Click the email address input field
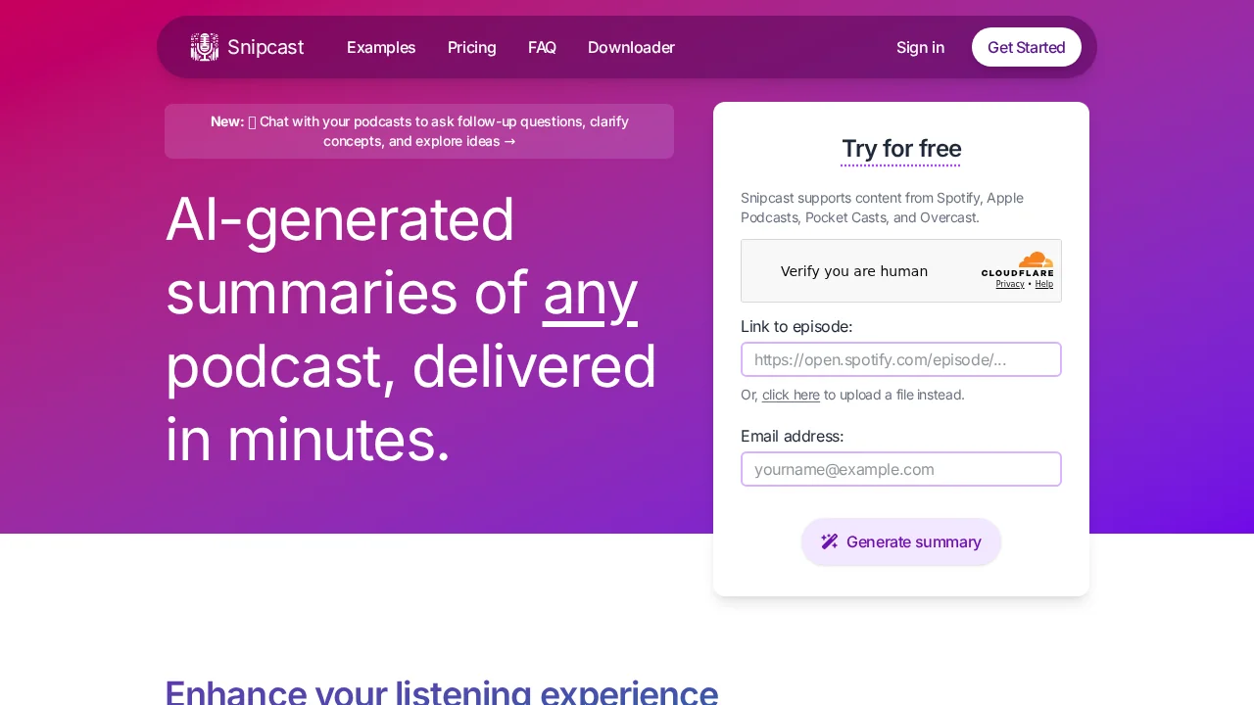The width and height of the screenshot is (1254, 705). pos(900,469)
